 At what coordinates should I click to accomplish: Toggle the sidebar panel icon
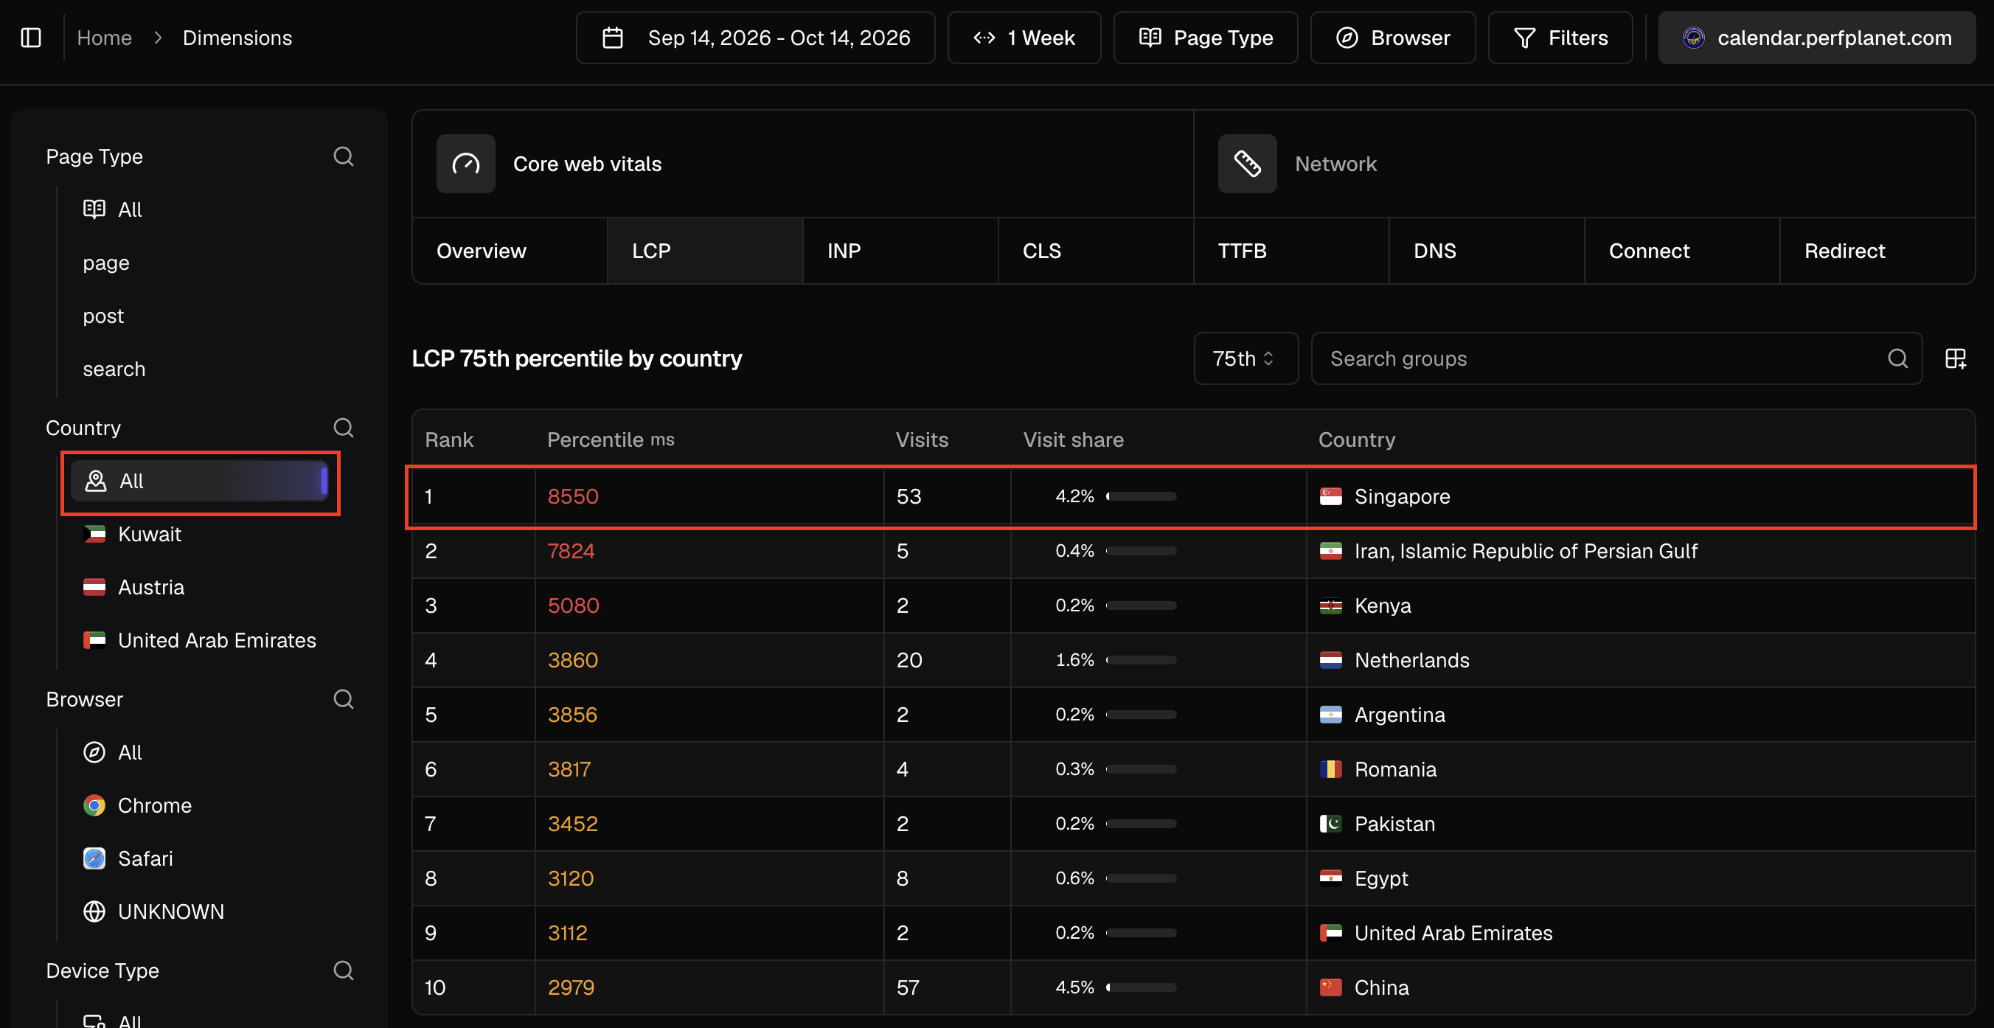click(x=31, y=37)
